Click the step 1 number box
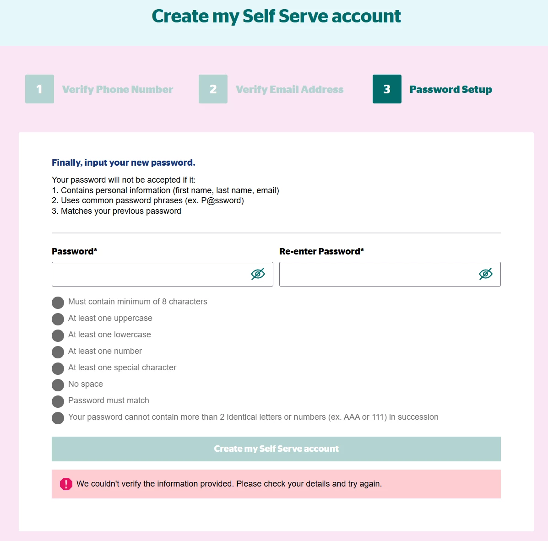548x541 pixels. point(39,89)
